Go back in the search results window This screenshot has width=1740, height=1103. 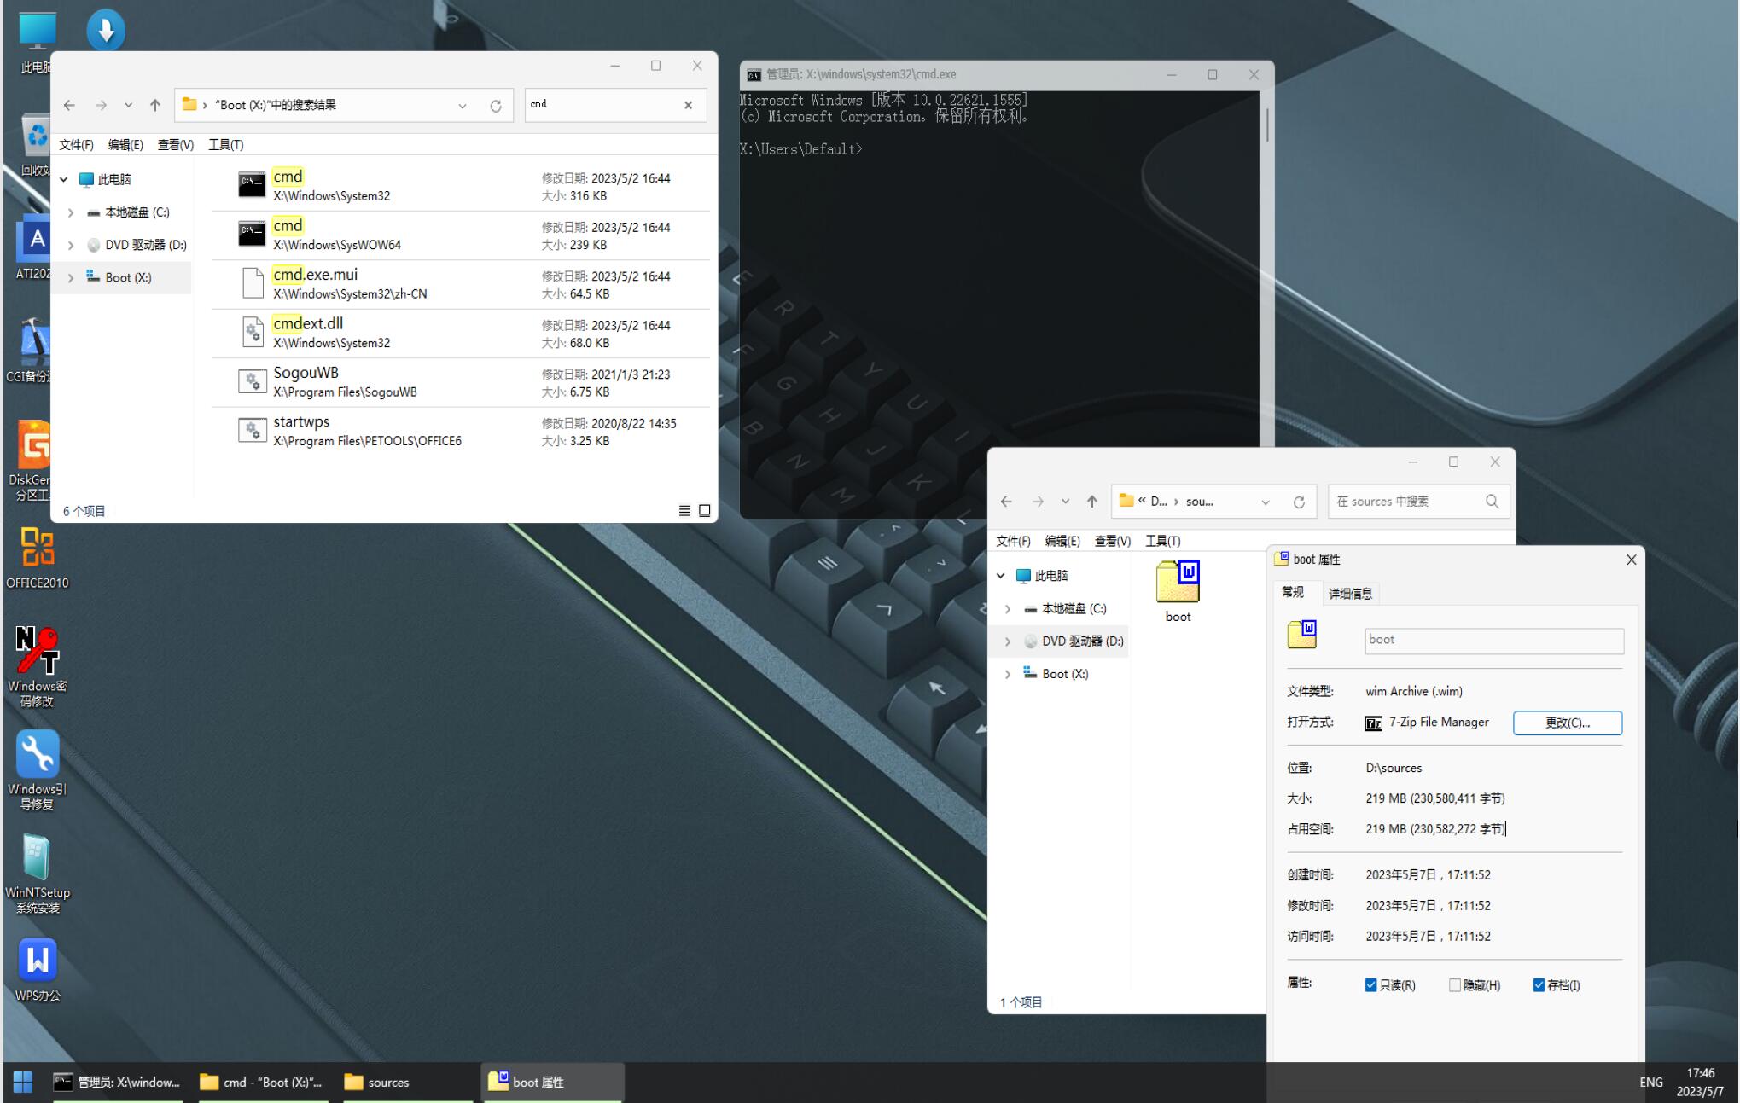(69, 105)
